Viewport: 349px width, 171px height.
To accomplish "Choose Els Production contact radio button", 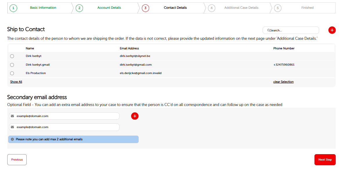I will tap(12, 73).
